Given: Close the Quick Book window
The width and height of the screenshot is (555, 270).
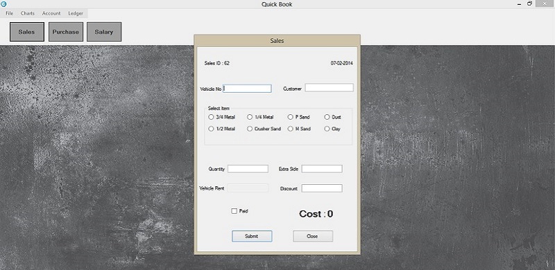Looking at the screenshot, I should (545, 3).
